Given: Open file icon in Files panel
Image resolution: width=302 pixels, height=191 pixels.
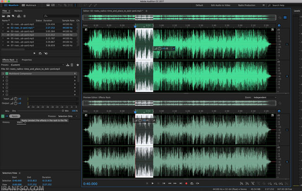Looking at the screenshot, I should [3, 16].
